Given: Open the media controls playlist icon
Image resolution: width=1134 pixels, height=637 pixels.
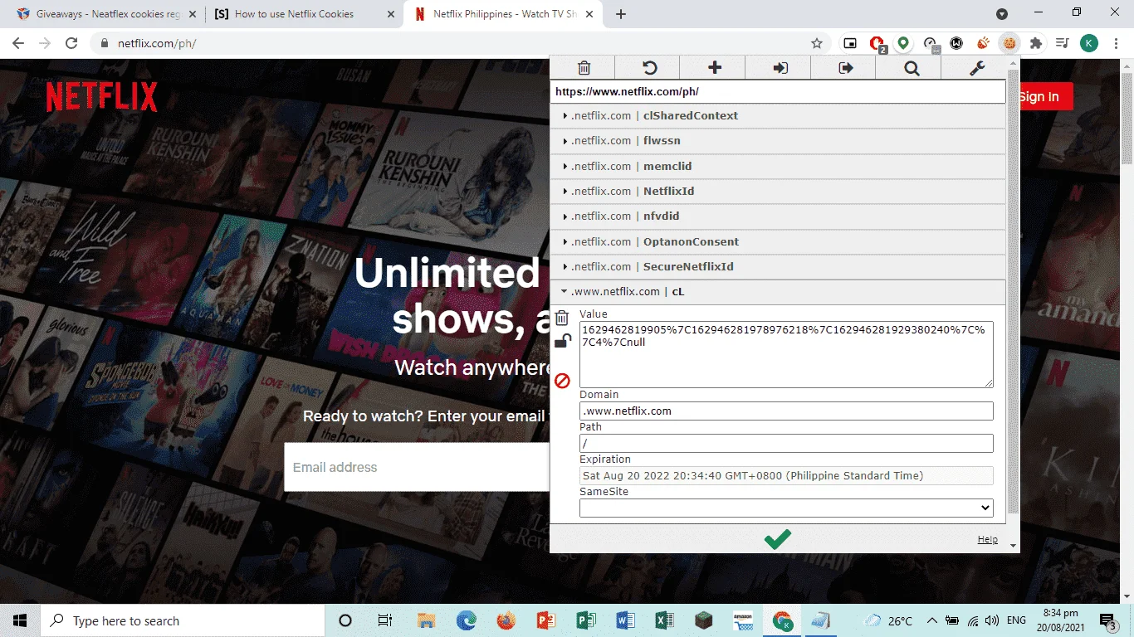Looking at the screenshot, I should pyautogui.click(x=1062, y=43).
